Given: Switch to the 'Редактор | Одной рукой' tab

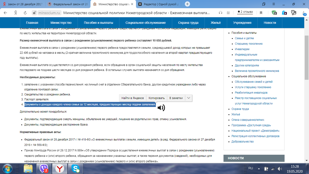Looking at the screenshot, I should click(x=159, y=4).
